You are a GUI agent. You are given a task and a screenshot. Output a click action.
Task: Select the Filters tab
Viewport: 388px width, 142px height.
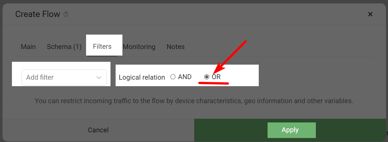(102, 46)
